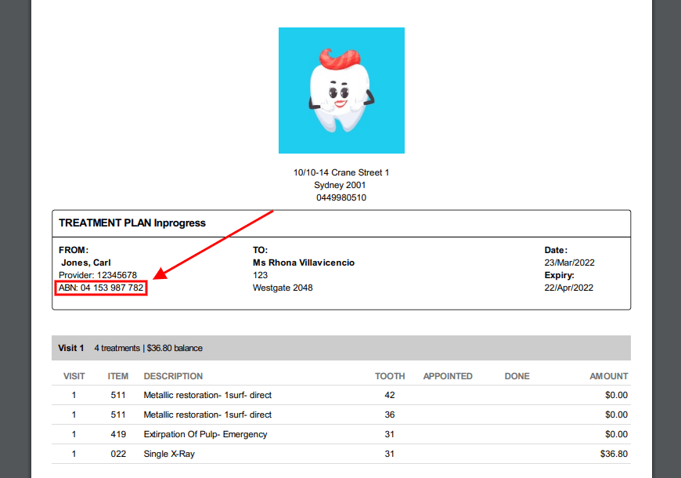
Task: Click the phone number 0449980510
Action: click(340, 197)
